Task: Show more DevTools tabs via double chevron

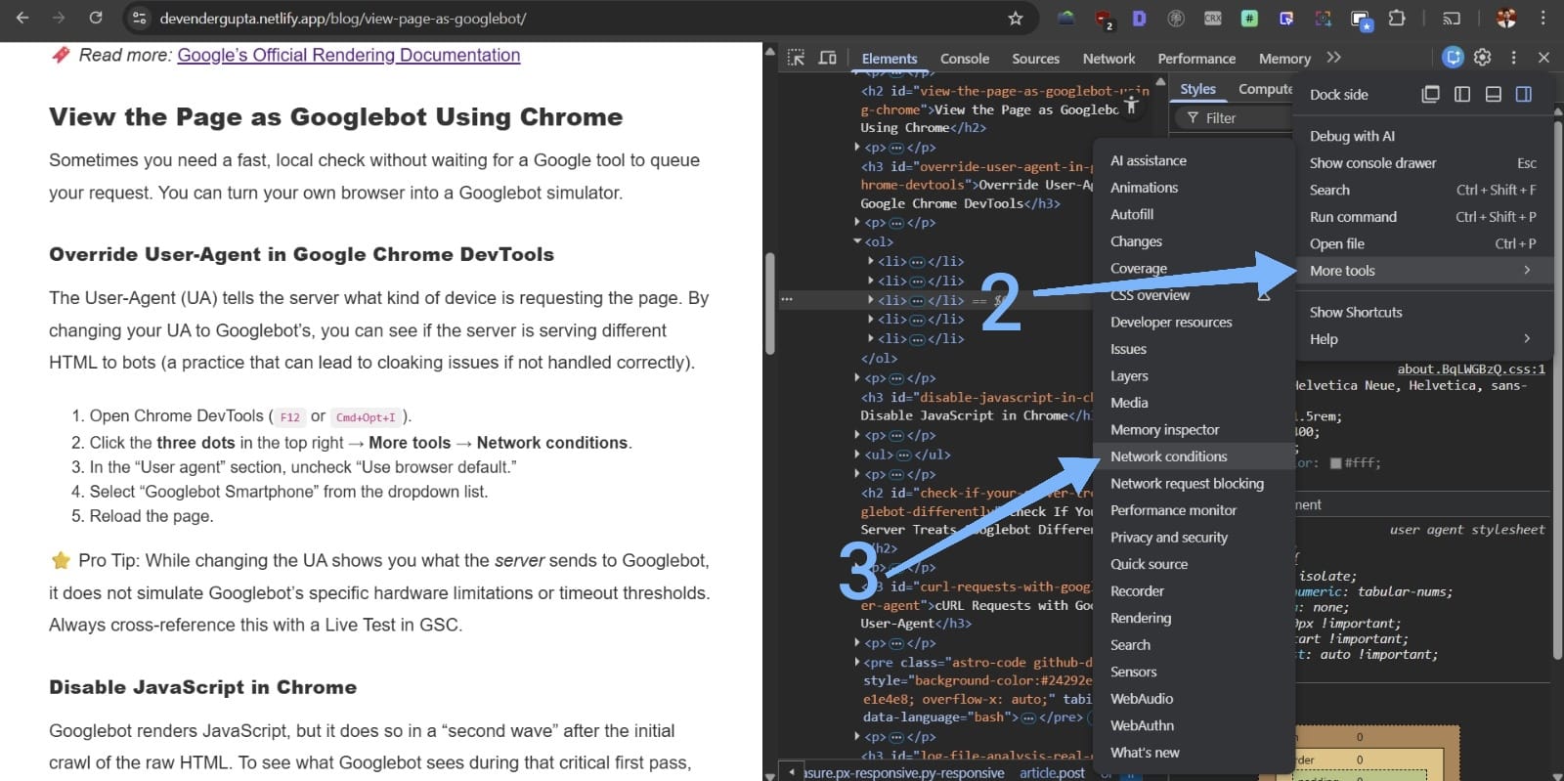Action: (1334, 58)
